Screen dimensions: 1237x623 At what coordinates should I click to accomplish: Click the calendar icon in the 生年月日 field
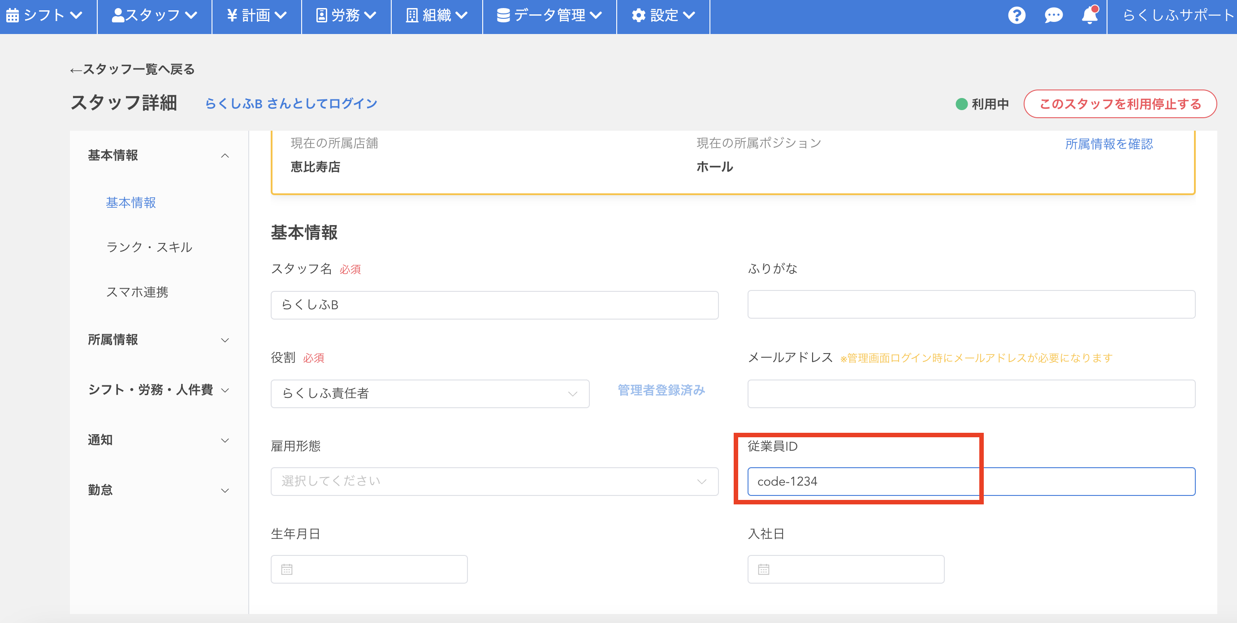[287, 569]
